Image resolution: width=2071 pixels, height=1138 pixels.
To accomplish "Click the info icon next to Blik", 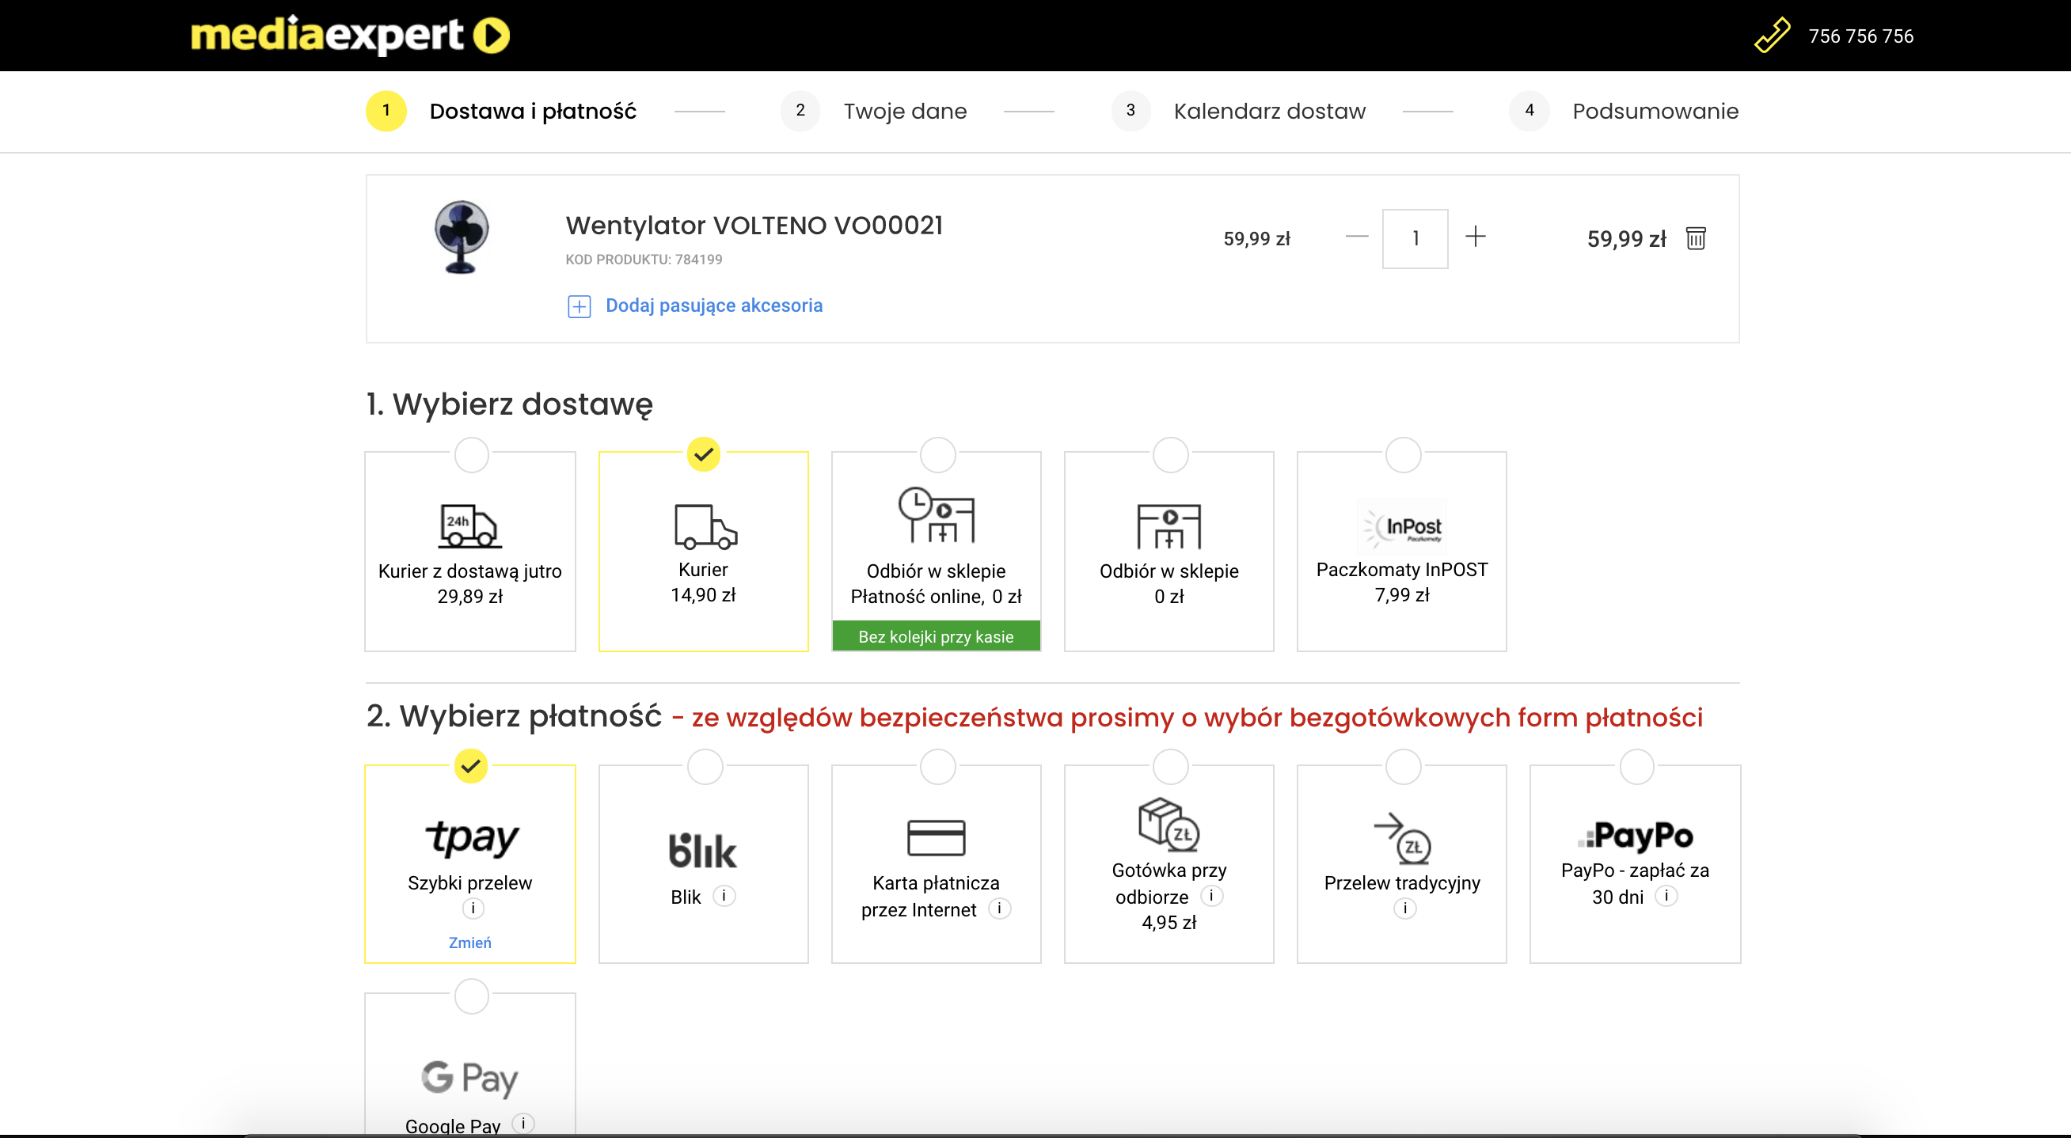I will (724, 896).
